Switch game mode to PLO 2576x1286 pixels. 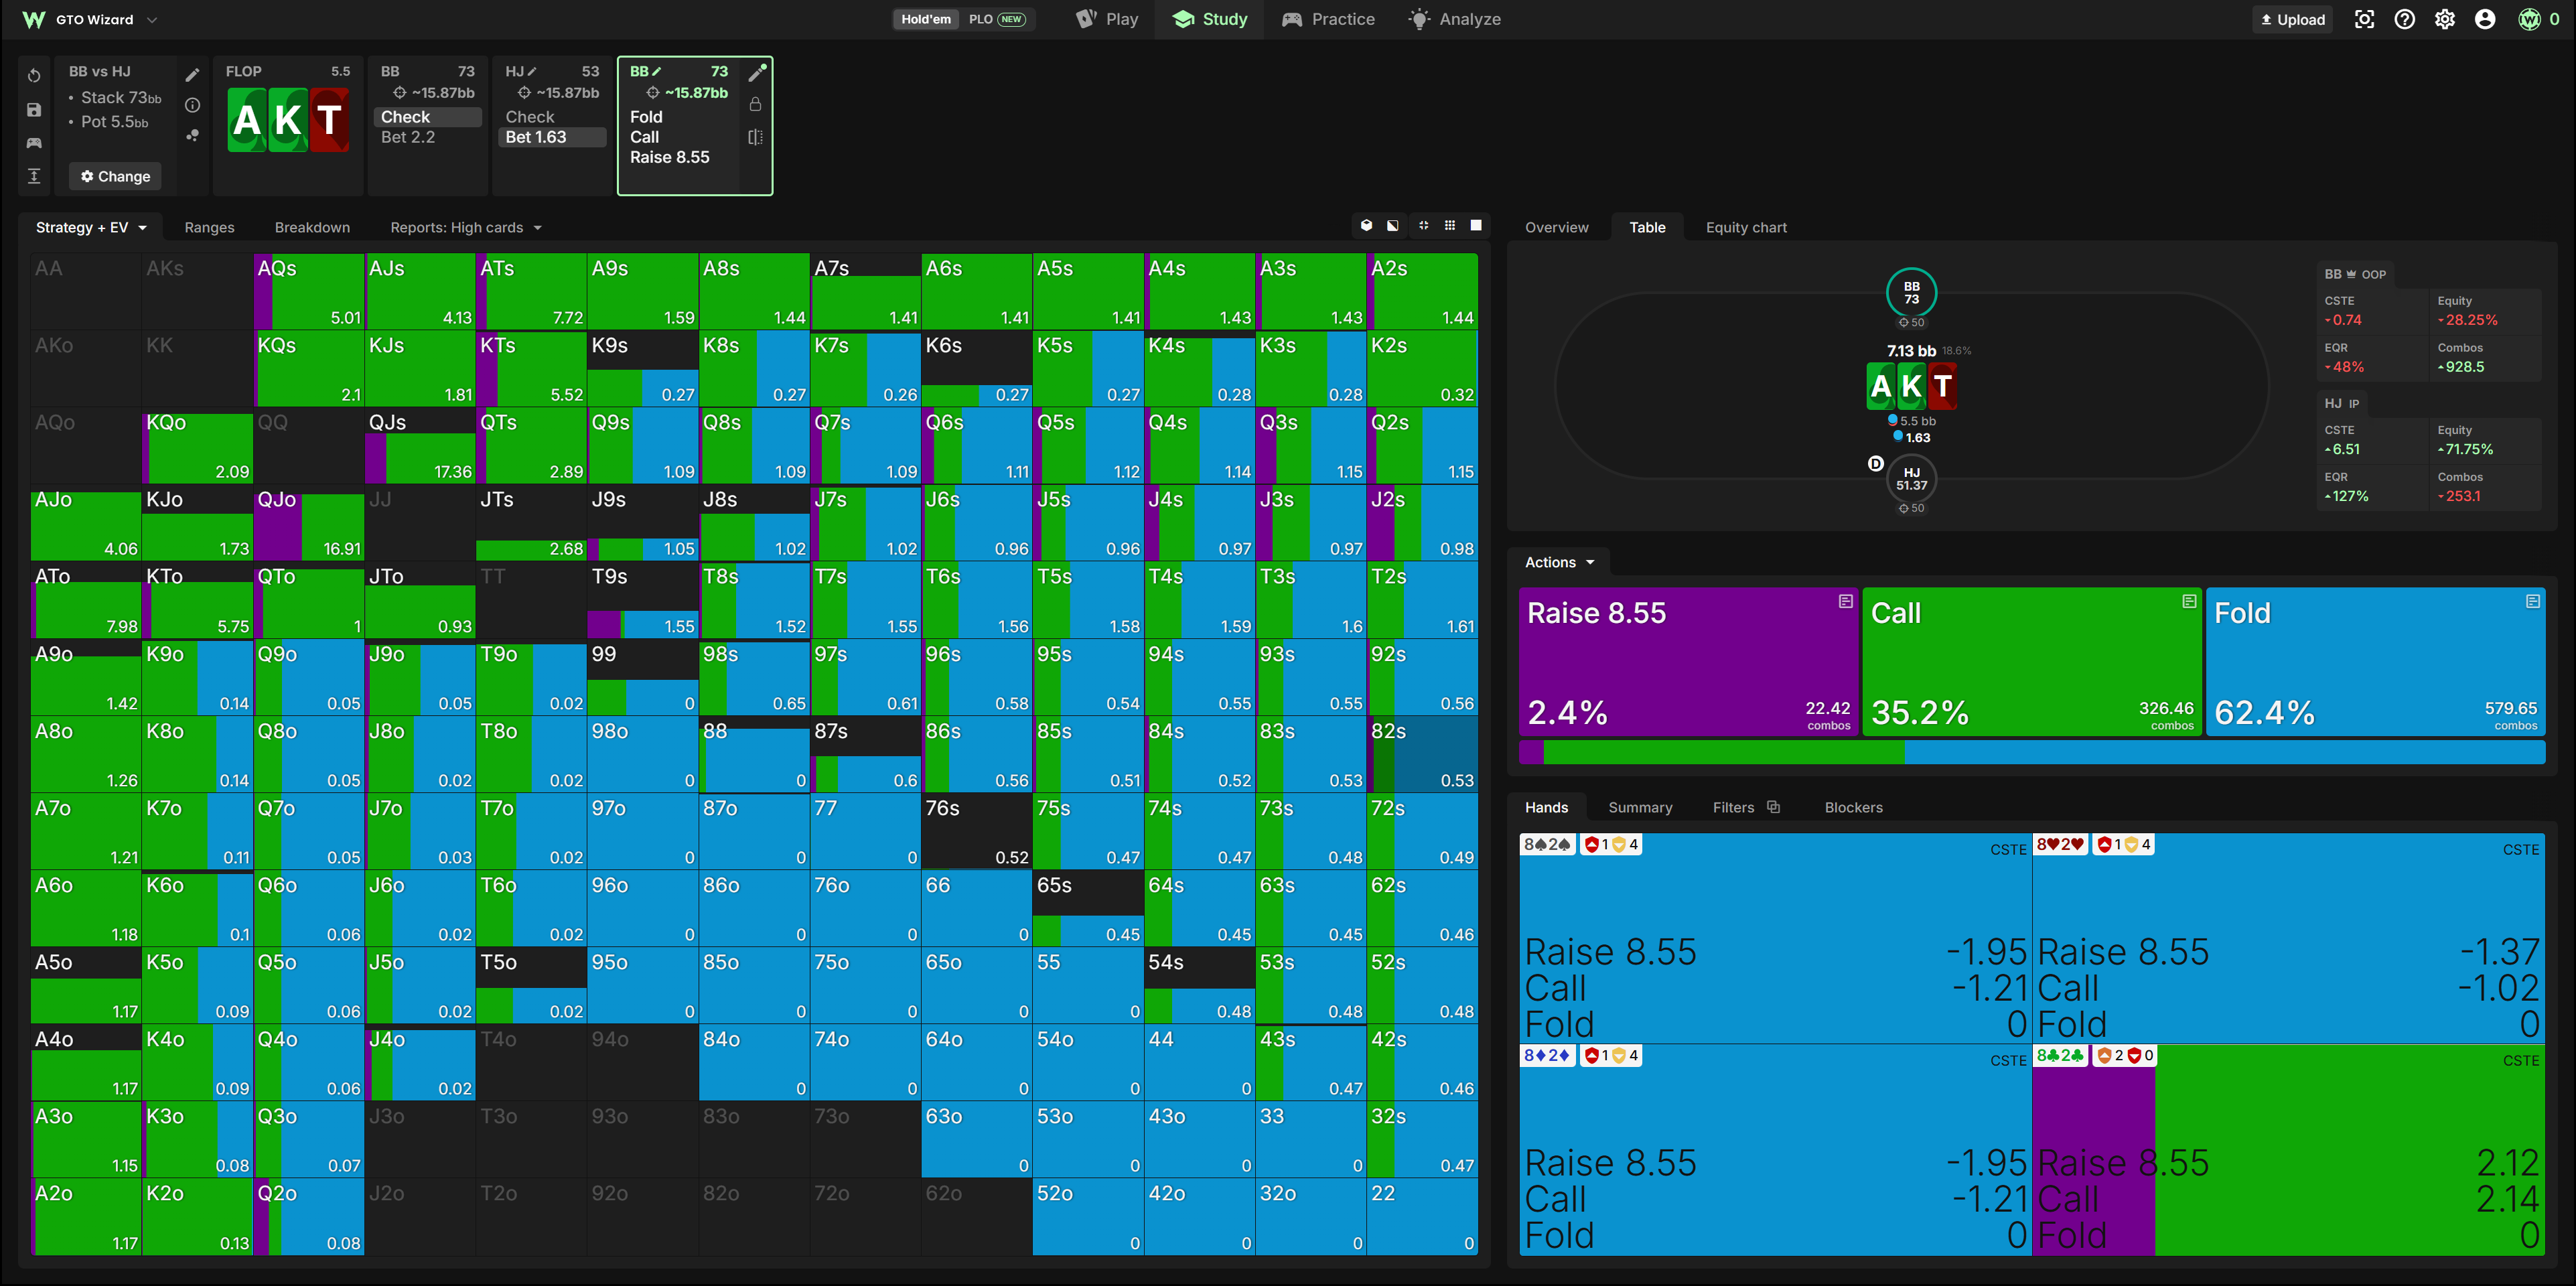(996, 19)
